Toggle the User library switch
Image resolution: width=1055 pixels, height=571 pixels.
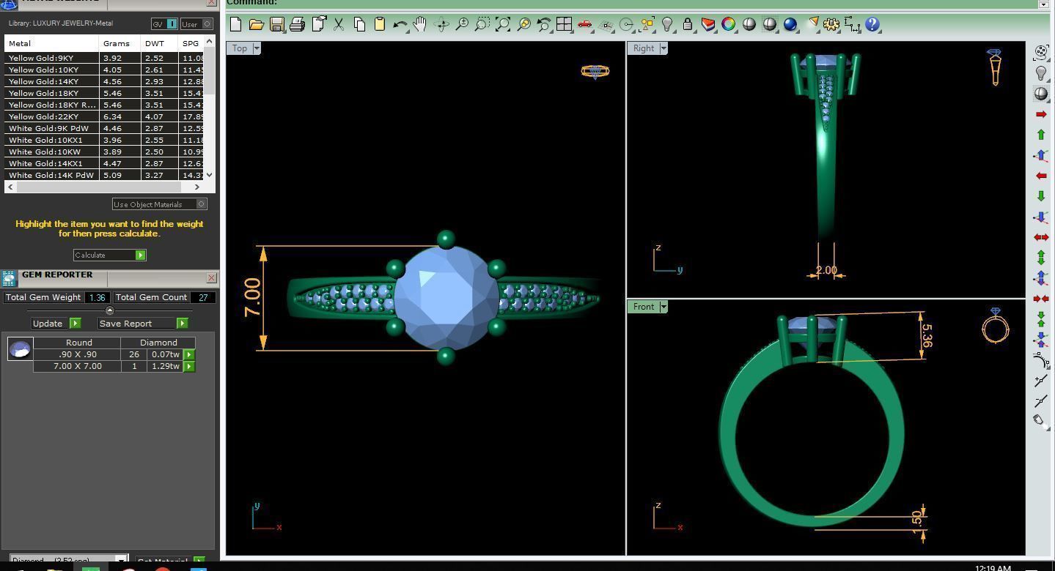click(196, 24)
